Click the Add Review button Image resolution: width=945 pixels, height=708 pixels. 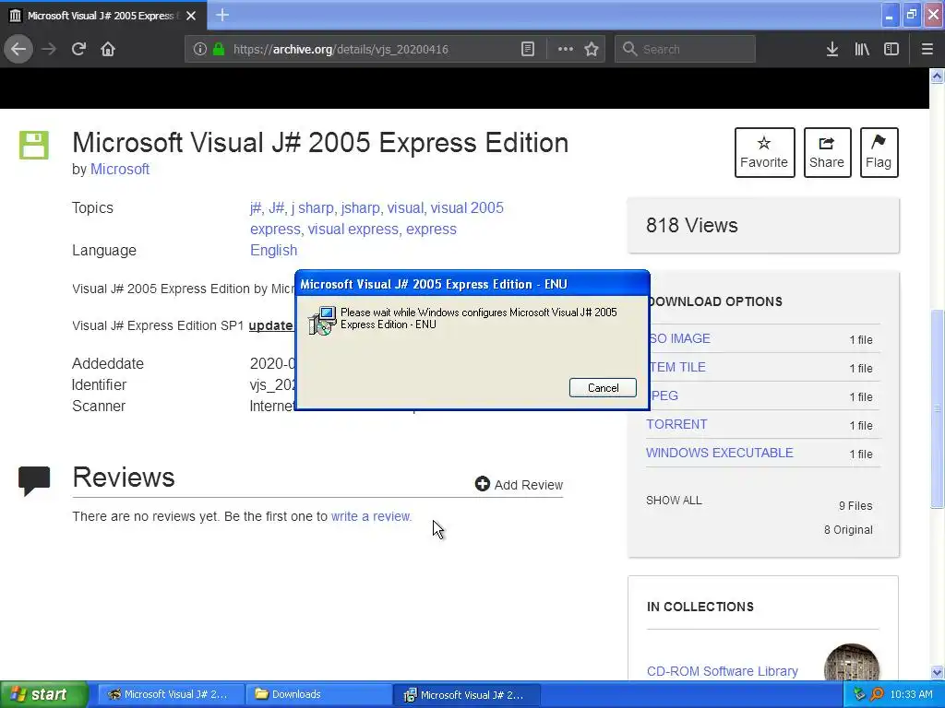(x=519, y=485)
